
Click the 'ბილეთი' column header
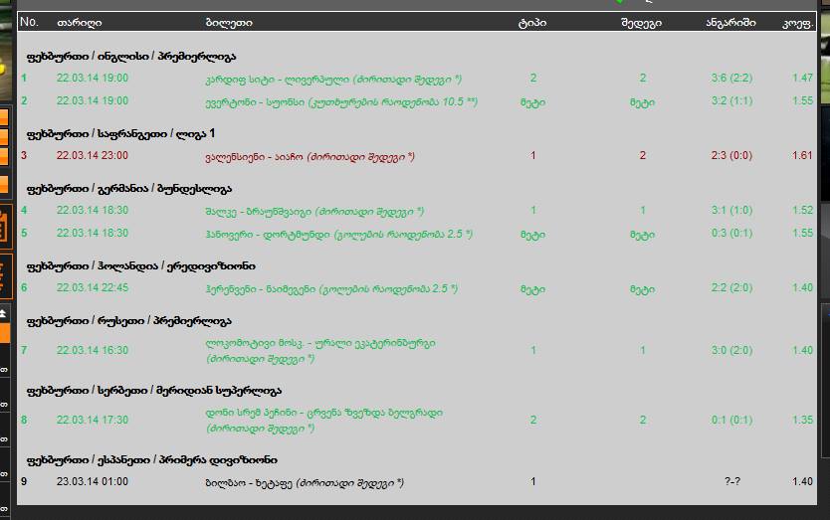coord(229,23)
